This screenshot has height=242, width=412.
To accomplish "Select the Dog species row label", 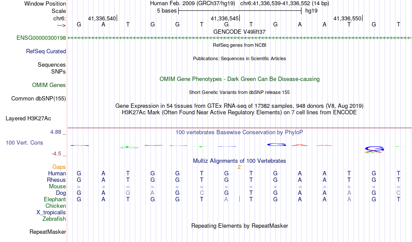I will coord(61,193).
